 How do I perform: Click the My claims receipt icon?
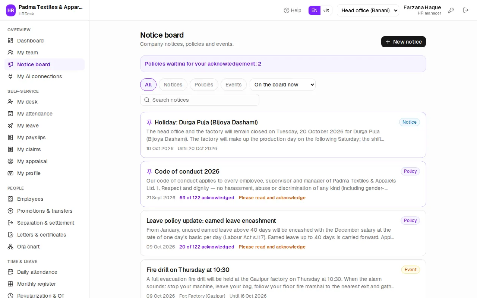[x=10, y=149]
